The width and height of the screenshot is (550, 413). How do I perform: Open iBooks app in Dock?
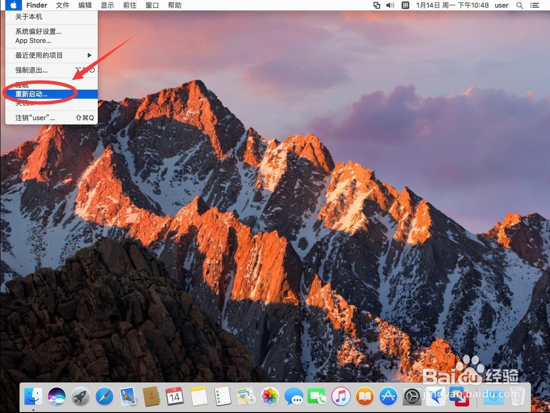click(365, 397)
